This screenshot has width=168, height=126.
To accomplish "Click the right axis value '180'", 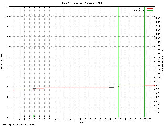I will tap(158, 46).
